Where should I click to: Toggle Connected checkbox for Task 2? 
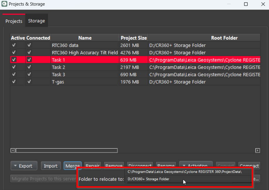pos(29,67)
